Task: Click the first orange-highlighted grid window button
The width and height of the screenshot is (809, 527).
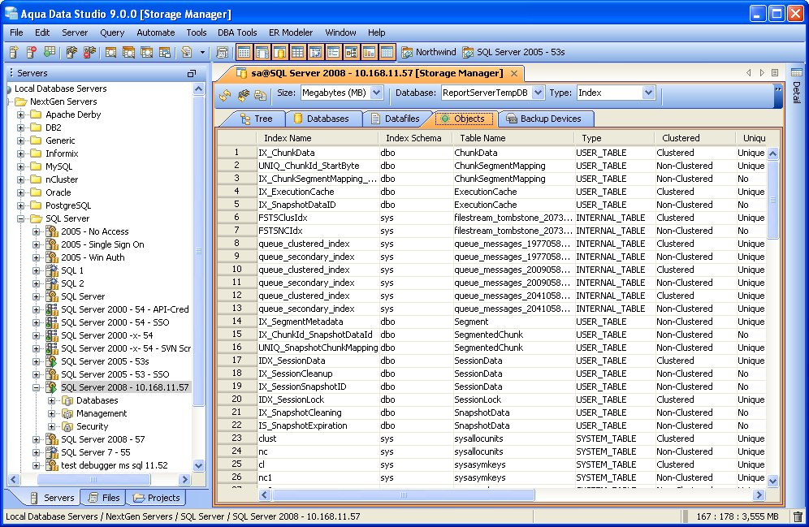Action: point(244,52)
